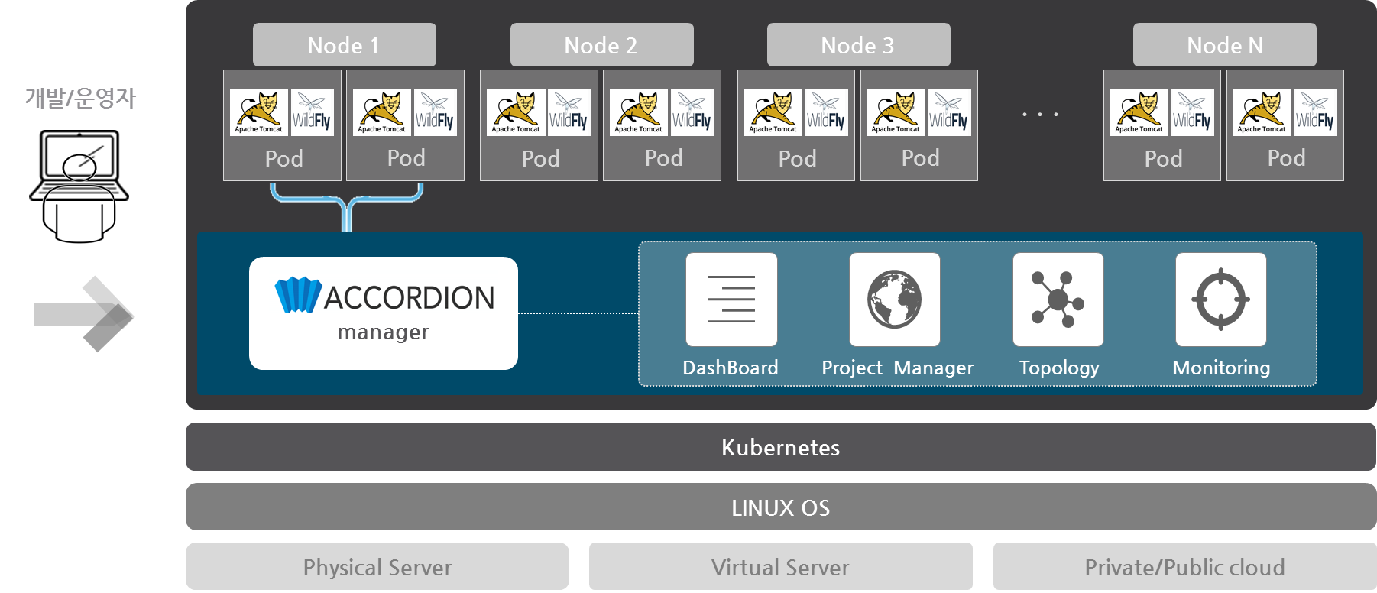Choose the Private/Public cloud box

(1185, 566)
